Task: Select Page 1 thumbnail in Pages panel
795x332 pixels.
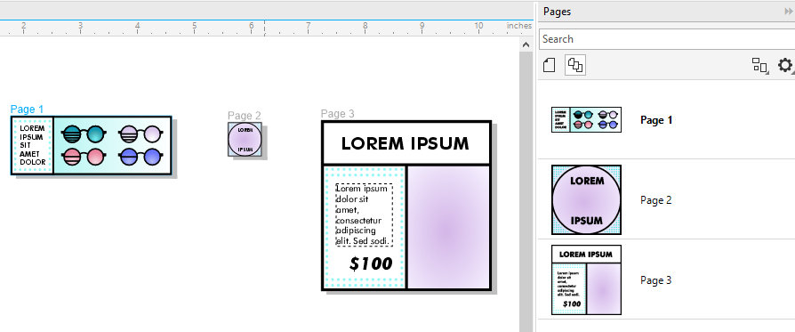Action: point(587,120)
